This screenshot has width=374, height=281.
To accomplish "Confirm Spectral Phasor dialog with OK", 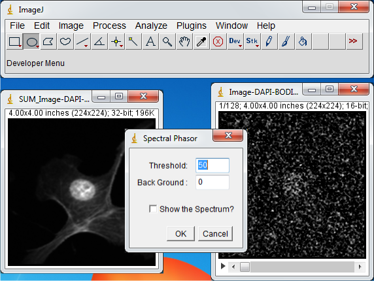I will coord(181,233).
